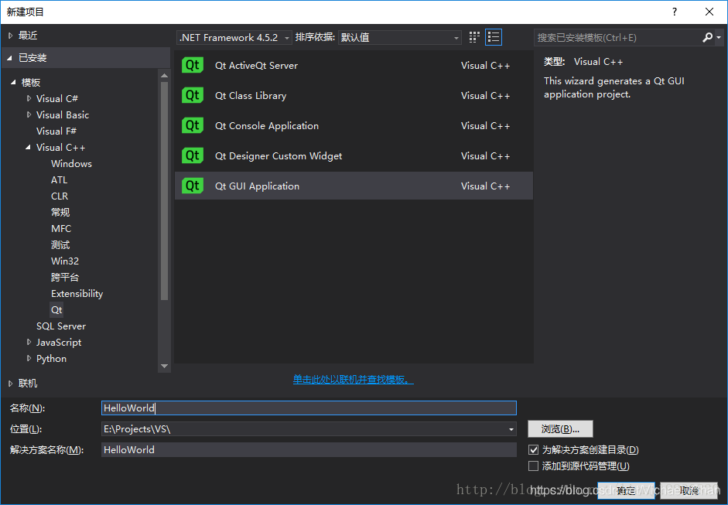Collapse the Visual C++ node
The width and height of the screenshot is (728, 505).
28,147
